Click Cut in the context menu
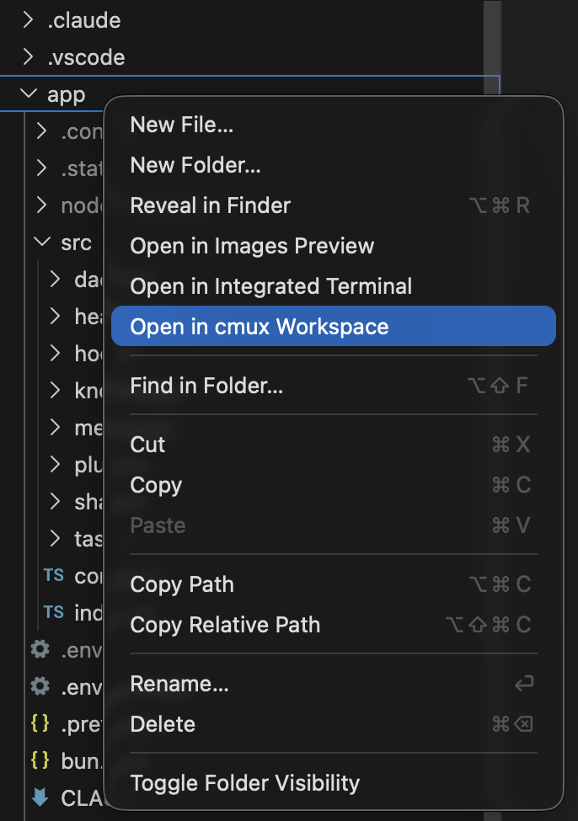Screen dimensions: 578x821 click(334, 444)
